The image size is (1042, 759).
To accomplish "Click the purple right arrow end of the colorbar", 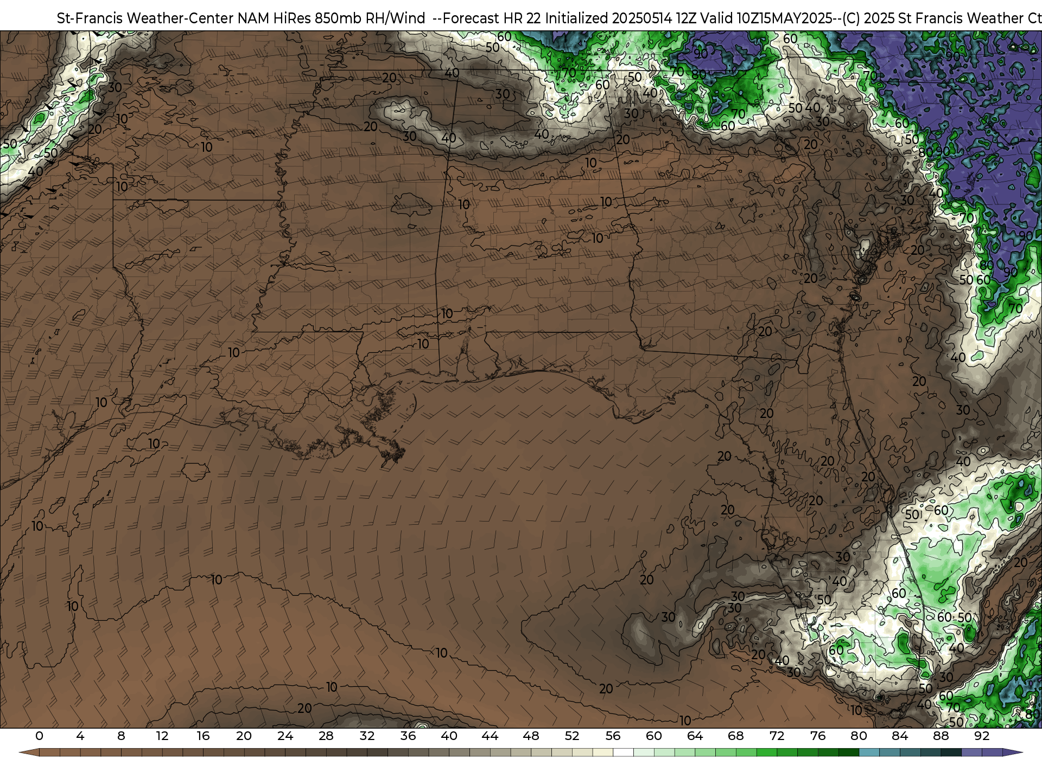I will [x=1012, y=752].
